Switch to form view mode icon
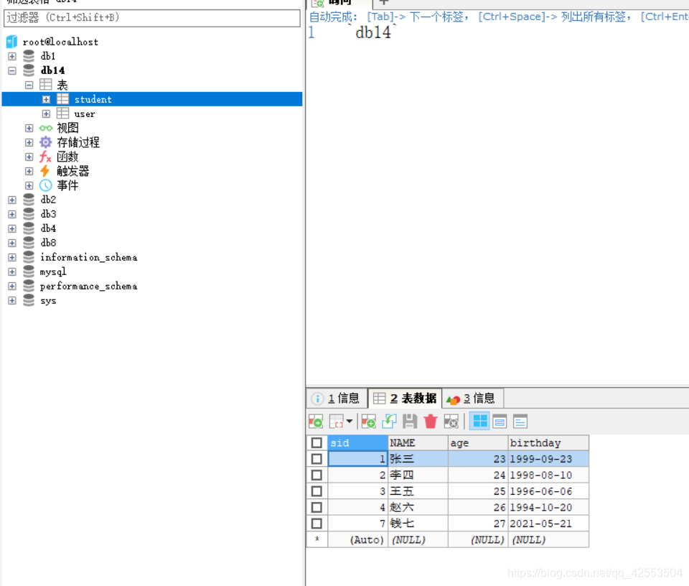 (x=500, y=422)
